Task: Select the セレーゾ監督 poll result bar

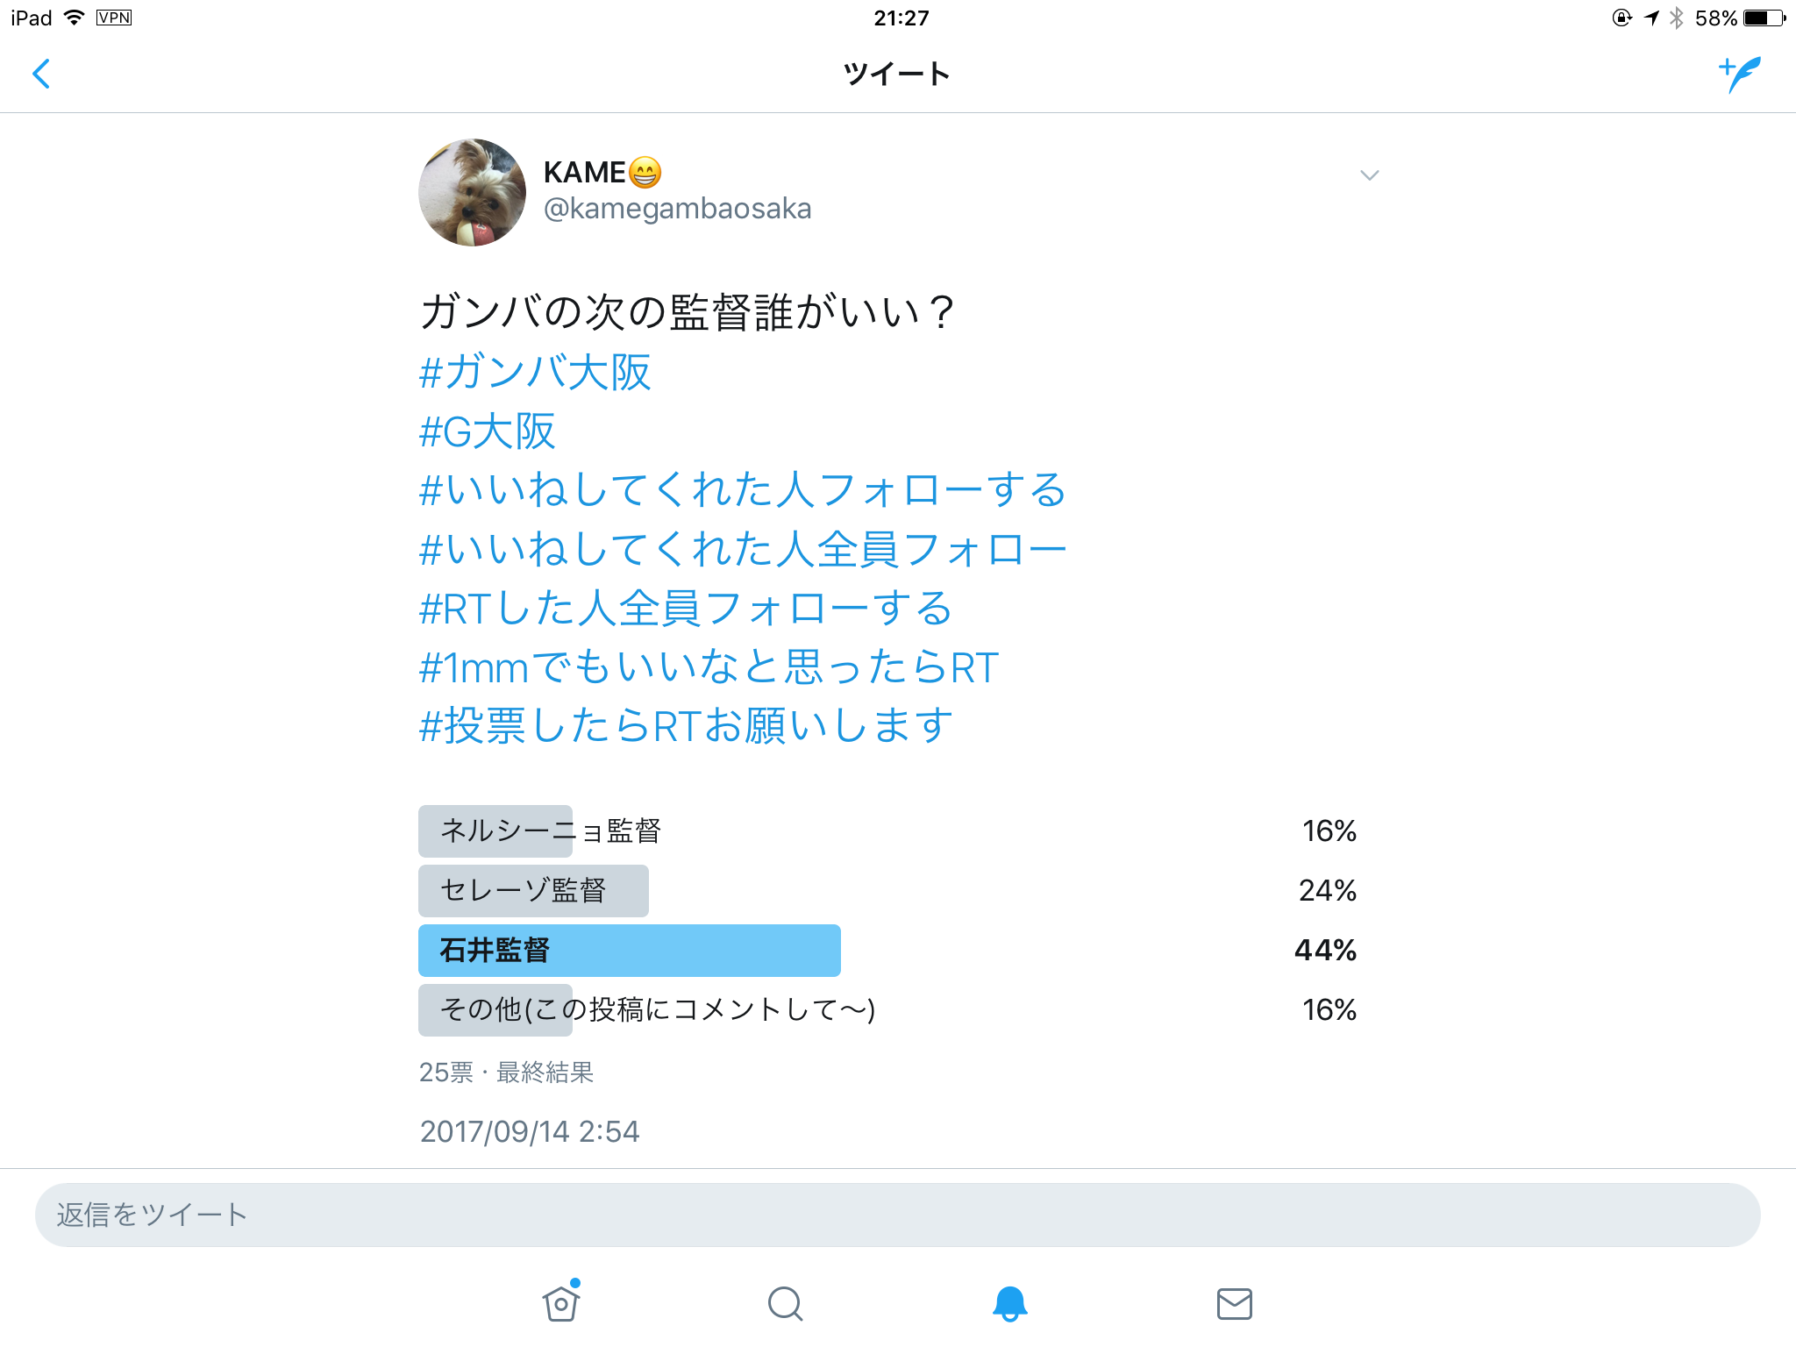Action: click(533, 890)
